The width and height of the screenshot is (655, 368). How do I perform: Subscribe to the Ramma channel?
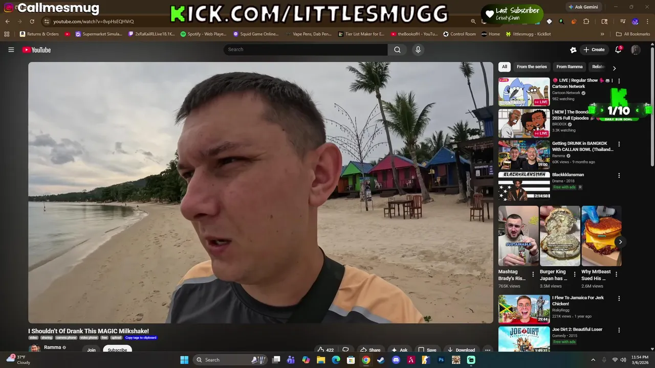click(x=117, y=350)
